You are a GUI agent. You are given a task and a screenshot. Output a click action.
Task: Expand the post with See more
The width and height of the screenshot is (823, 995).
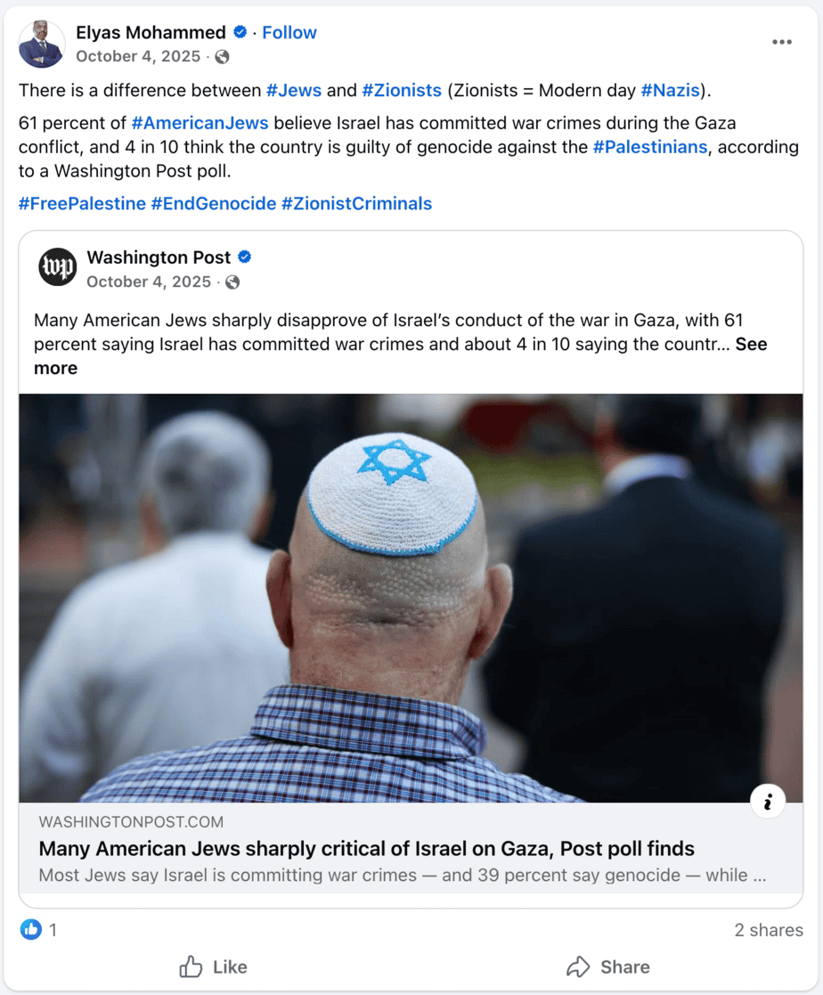[x=400, y=356]
